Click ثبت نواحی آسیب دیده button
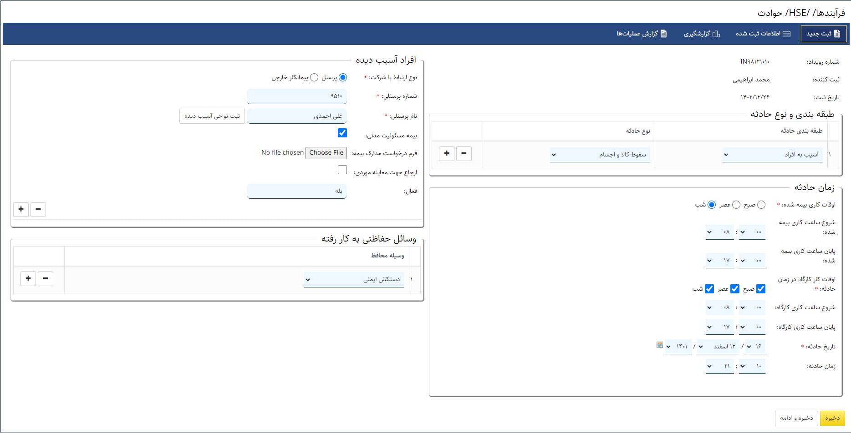 click(x=212, y=116)
